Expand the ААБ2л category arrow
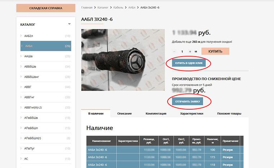This screenshot has width=274, height=168. pyautogui.click(x=21, y=36)
